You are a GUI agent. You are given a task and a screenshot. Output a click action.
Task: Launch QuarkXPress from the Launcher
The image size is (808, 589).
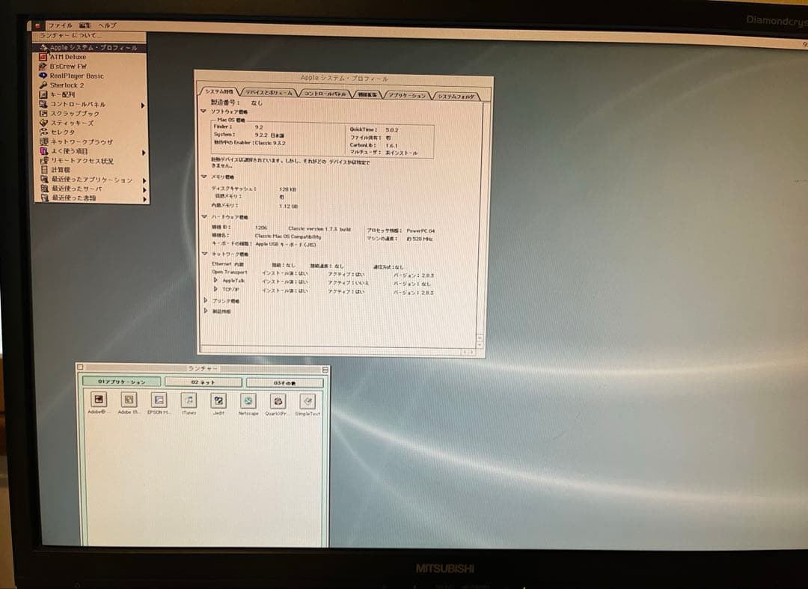pyautogui.click(x=278, y=404)
